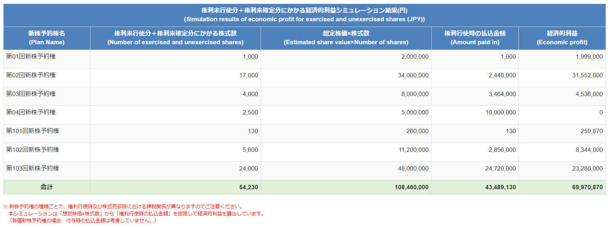611x227 pixels.
Task: Click the 第103回新株予約権 plan name
Action: pos(32,168)
